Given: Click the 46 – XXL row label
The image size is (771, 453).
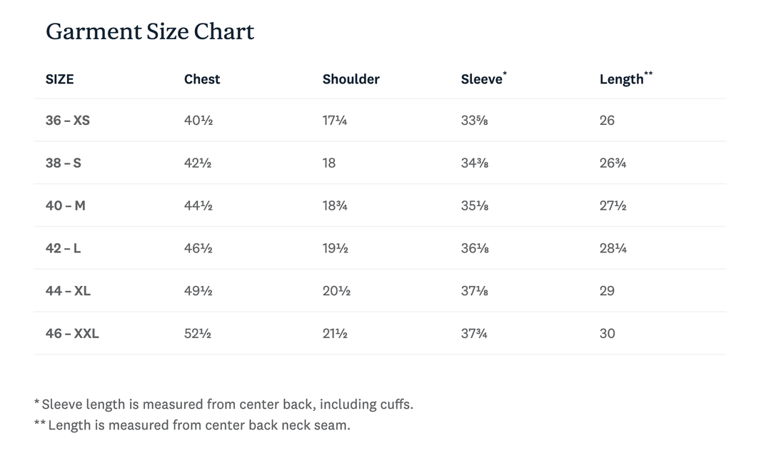Looking at the screenshot, I should pyautogui.click(x=72, y=333).
